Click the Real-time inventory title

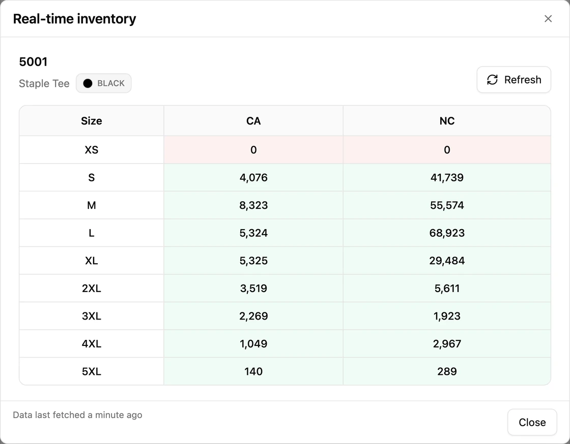[74, 18]
